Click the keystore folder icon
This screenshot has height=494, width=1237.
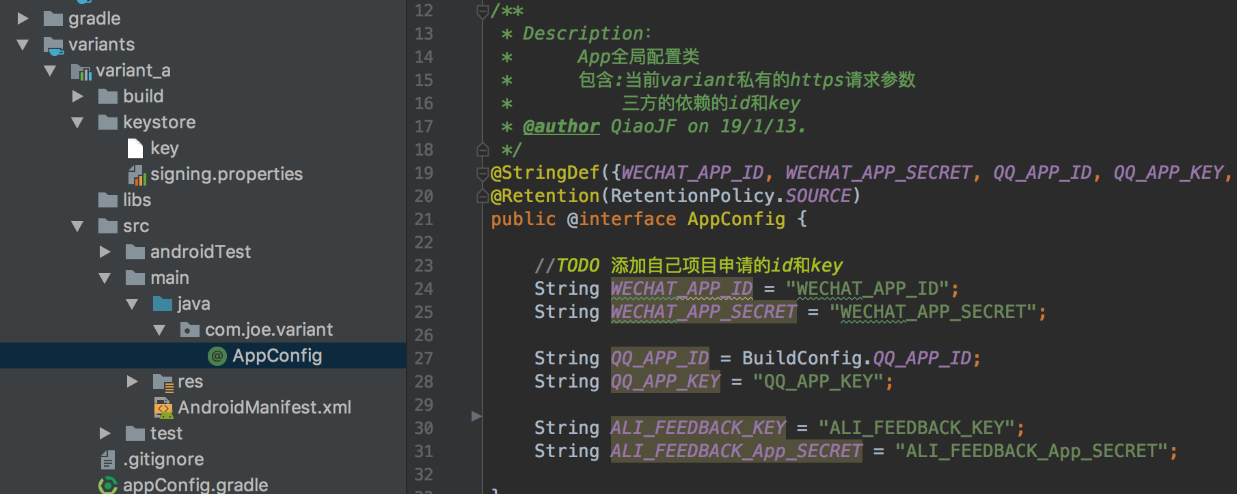[108, 122]
